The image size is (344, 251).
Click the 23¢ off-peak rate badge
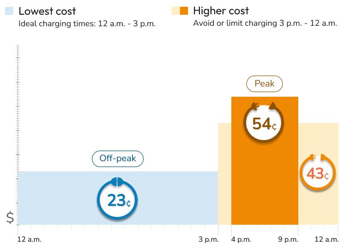pos(118,199)
